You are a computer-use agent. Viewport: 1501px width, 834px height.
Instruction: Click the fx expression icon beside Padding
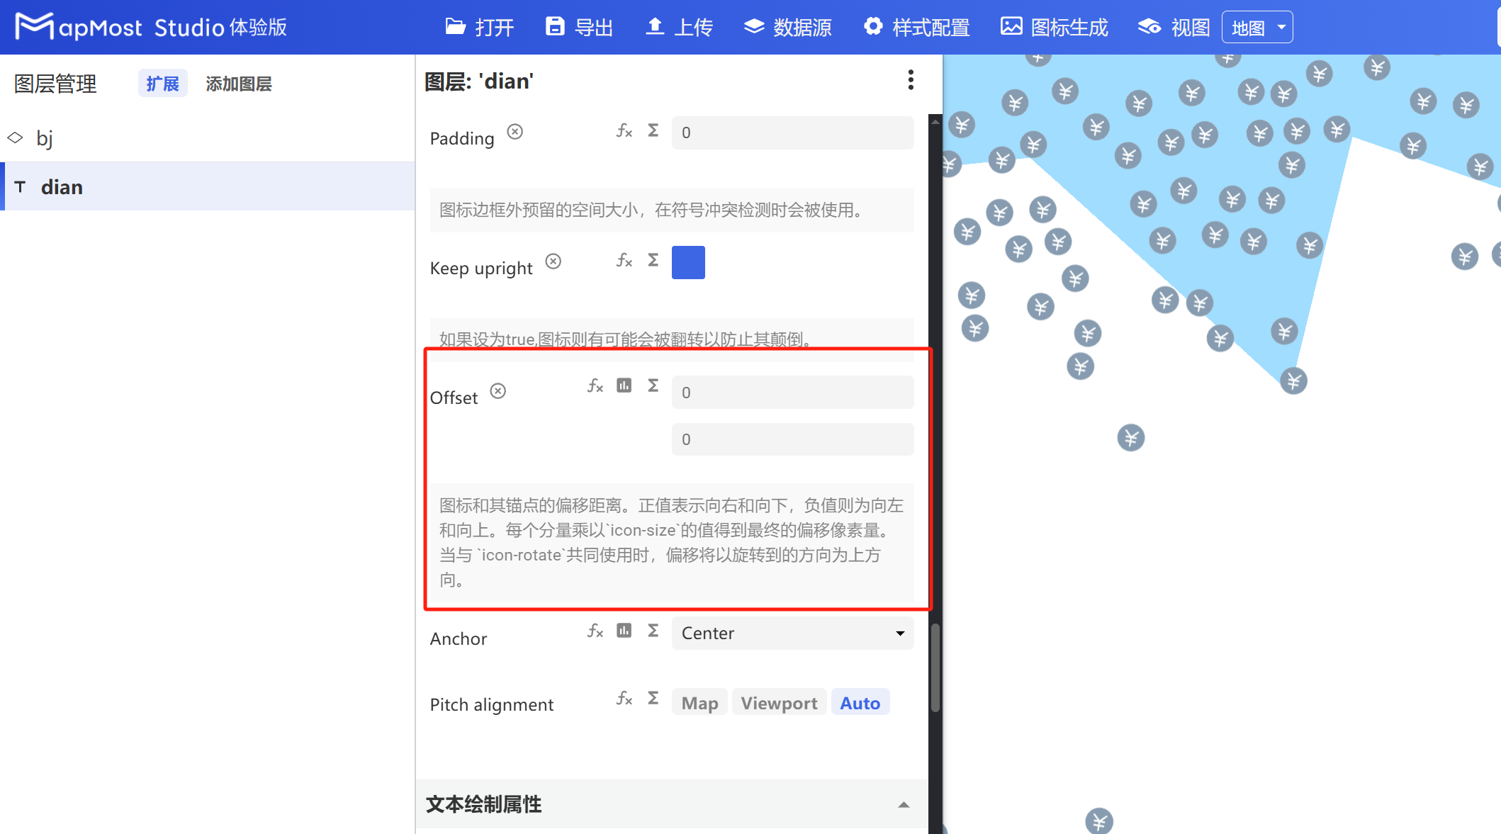click(624, 131)
